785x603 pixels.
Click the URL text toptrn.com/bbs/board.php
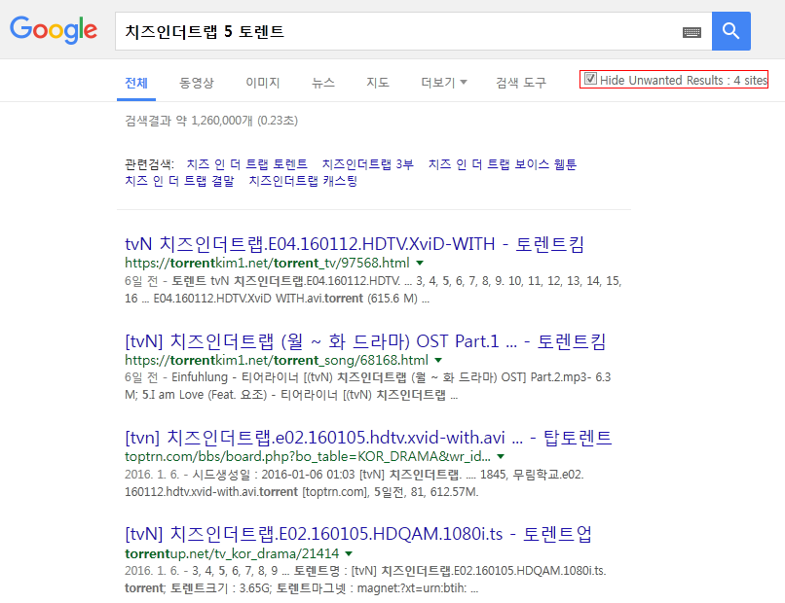click(308, 456)
